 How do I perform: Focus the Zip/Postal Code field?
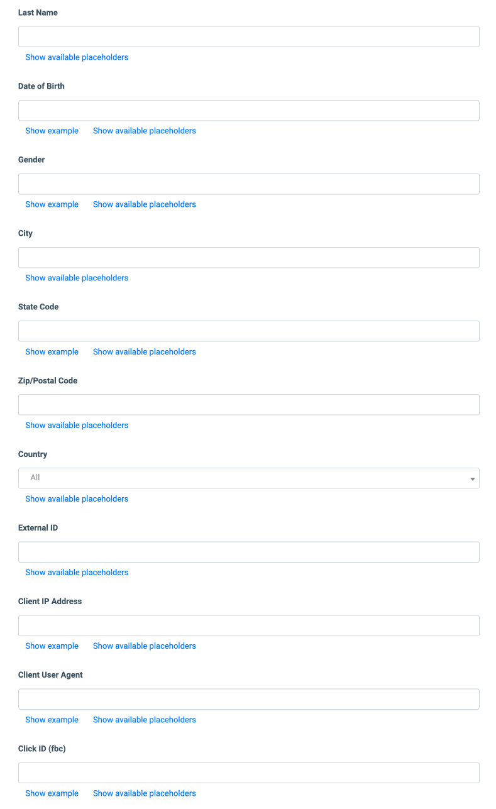(x=249, y=404)
